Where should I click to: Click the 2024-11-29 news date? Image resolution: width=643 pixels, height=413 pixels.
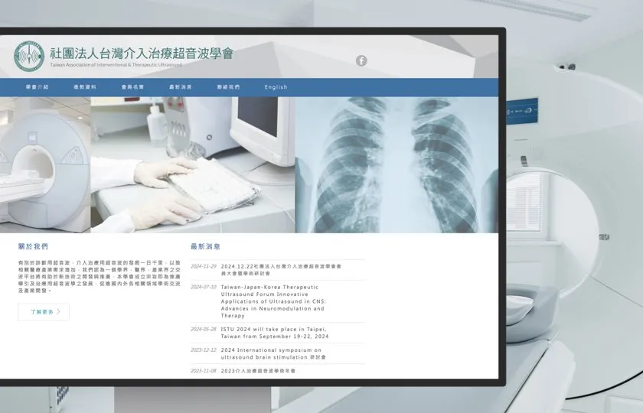[204, 266]
